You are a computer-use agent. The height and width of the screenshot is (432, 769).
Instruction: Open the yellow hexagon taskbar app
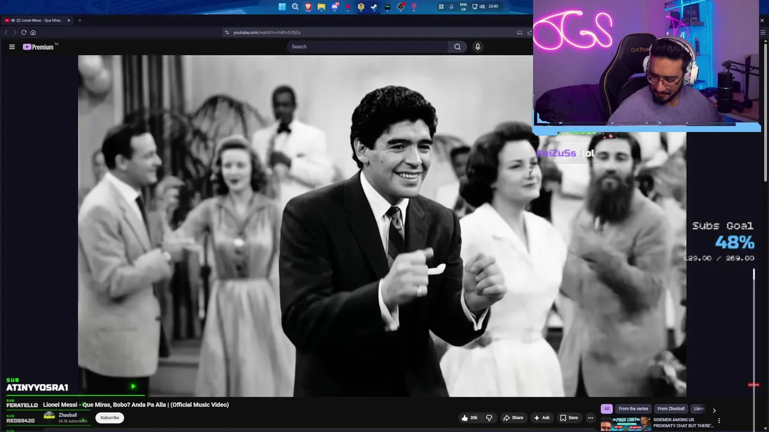[x=361, y=7]
